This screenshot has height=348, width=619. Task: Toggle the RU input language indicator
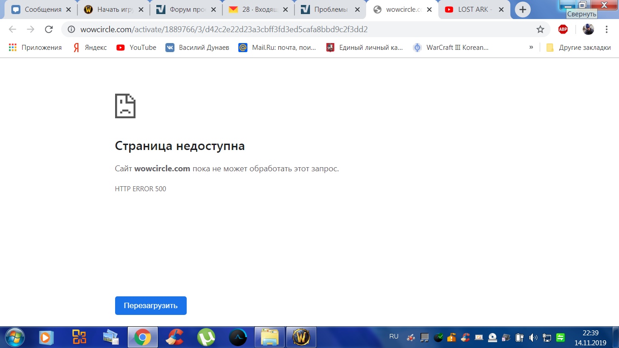[x=394, y=336]
